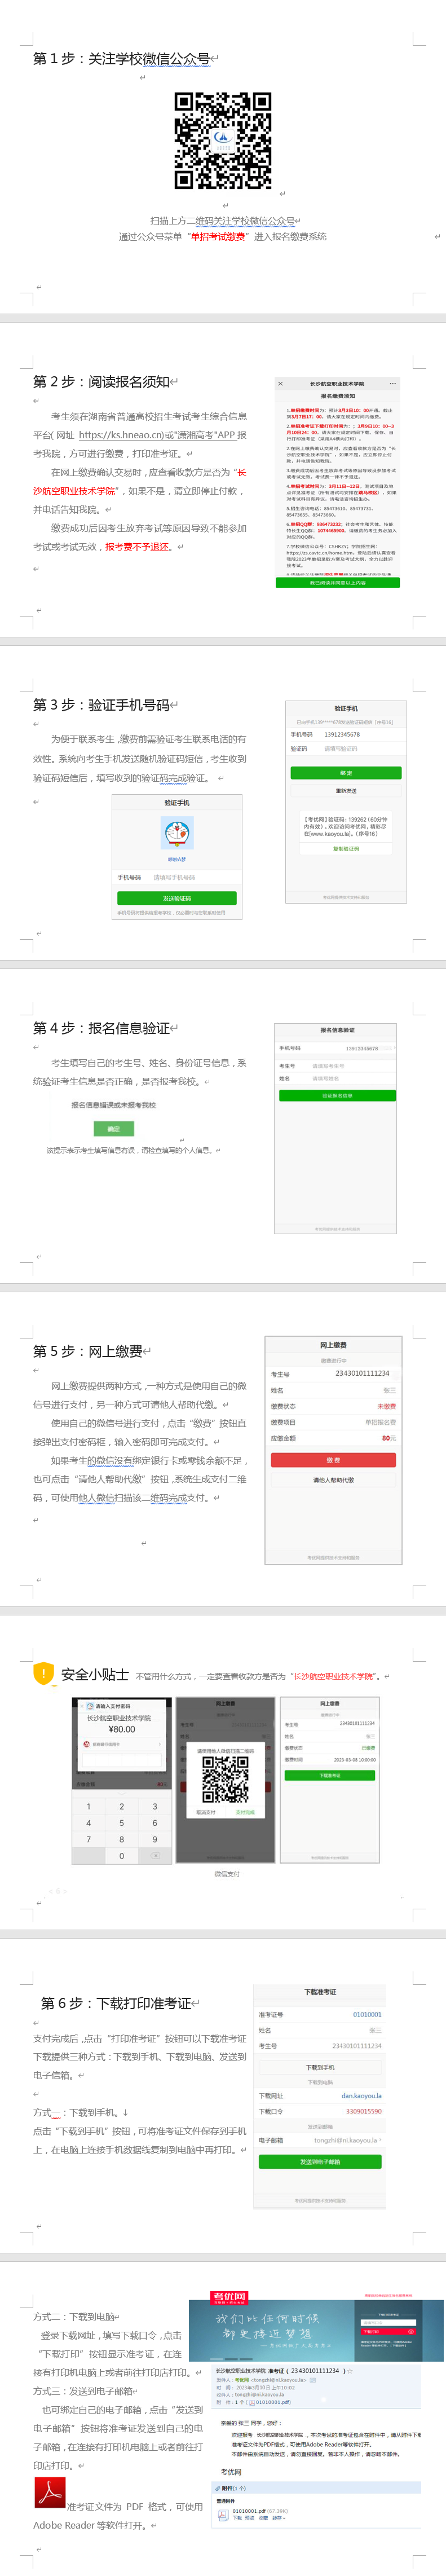The image size is (446, 2576).
Task: Click the green 下载准考证 button
Action: 330,1775
